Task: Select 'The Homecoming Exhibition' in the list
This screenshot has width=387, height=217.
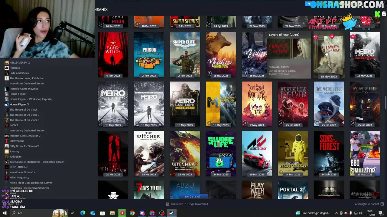Action: pyautogui.click(x=27, y=78)
